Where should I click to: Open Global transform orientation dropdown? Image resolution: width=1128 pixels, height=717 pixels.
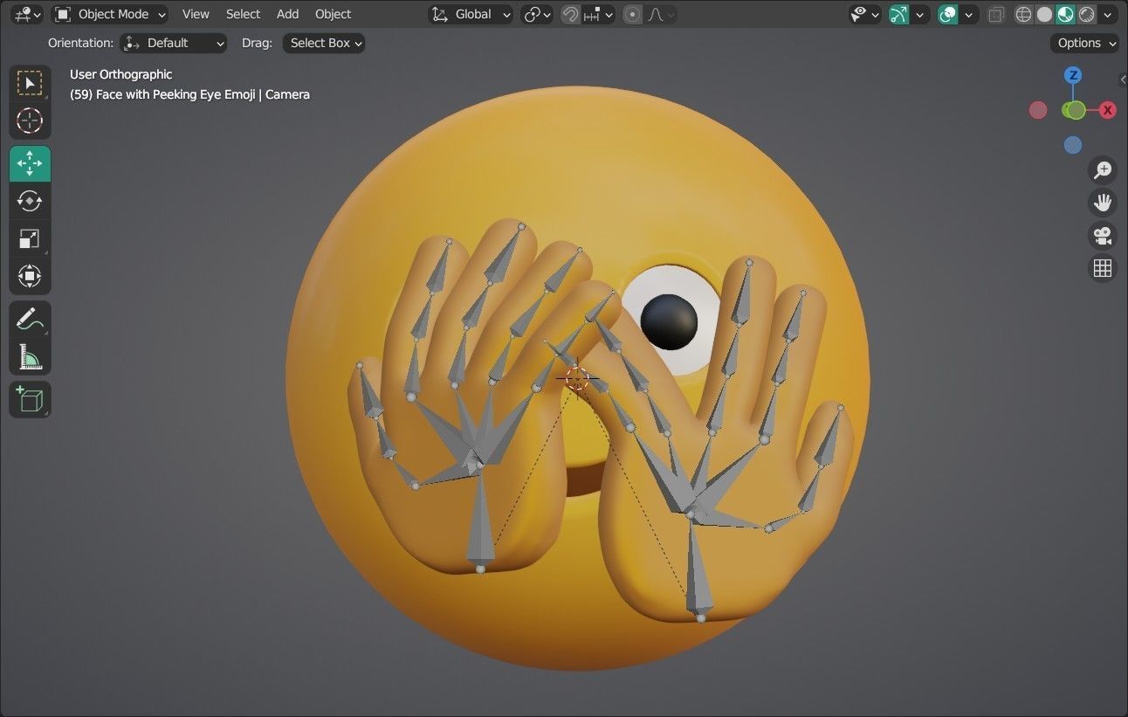(471, 14)
